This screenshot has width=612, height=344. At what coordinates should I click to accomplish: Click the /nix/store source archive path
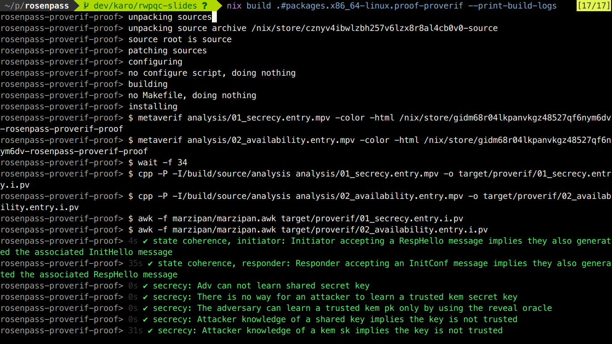pos(374,28)
